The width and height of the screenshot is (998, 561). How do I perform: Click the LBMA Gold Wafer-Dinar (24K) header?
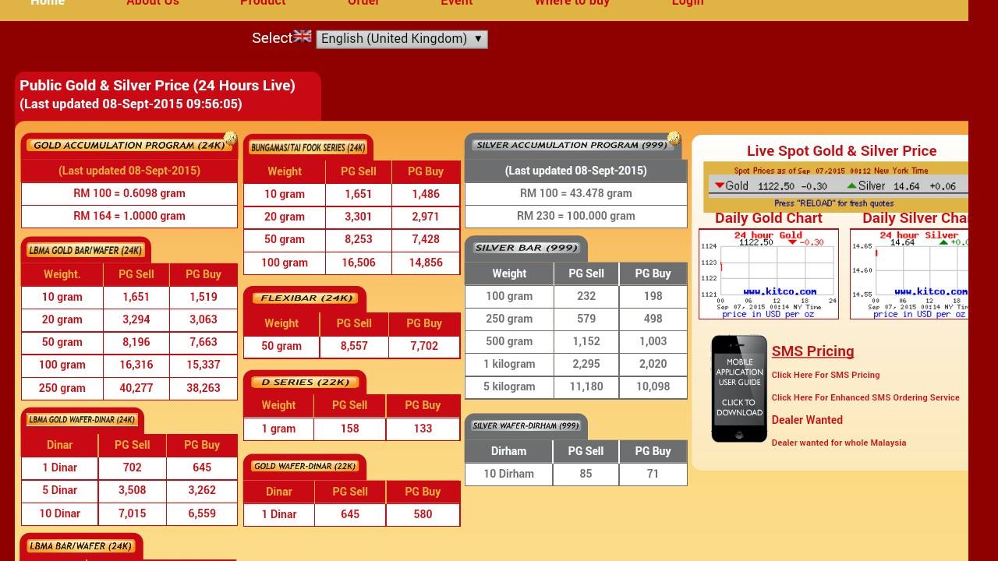(x=82, y=420)
